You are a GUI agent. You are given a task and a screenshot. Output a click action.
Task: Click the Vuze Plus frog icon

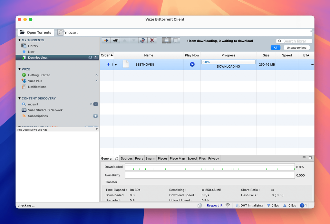(24, 81)
